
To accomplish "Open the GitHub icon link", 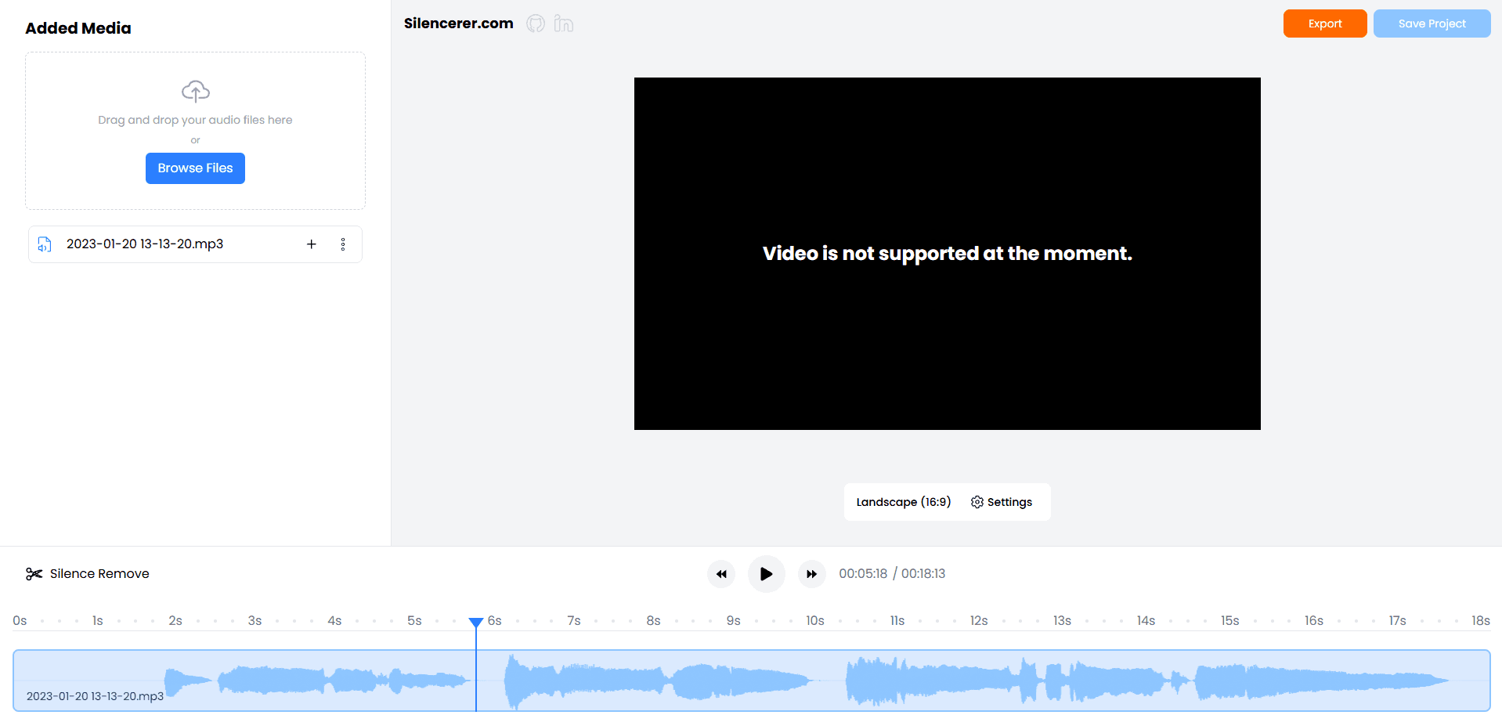I will coord(536,23).
